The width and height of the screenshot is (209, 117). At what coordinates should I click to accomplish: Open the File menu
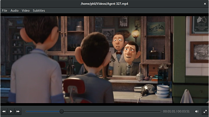click(4, 11)
